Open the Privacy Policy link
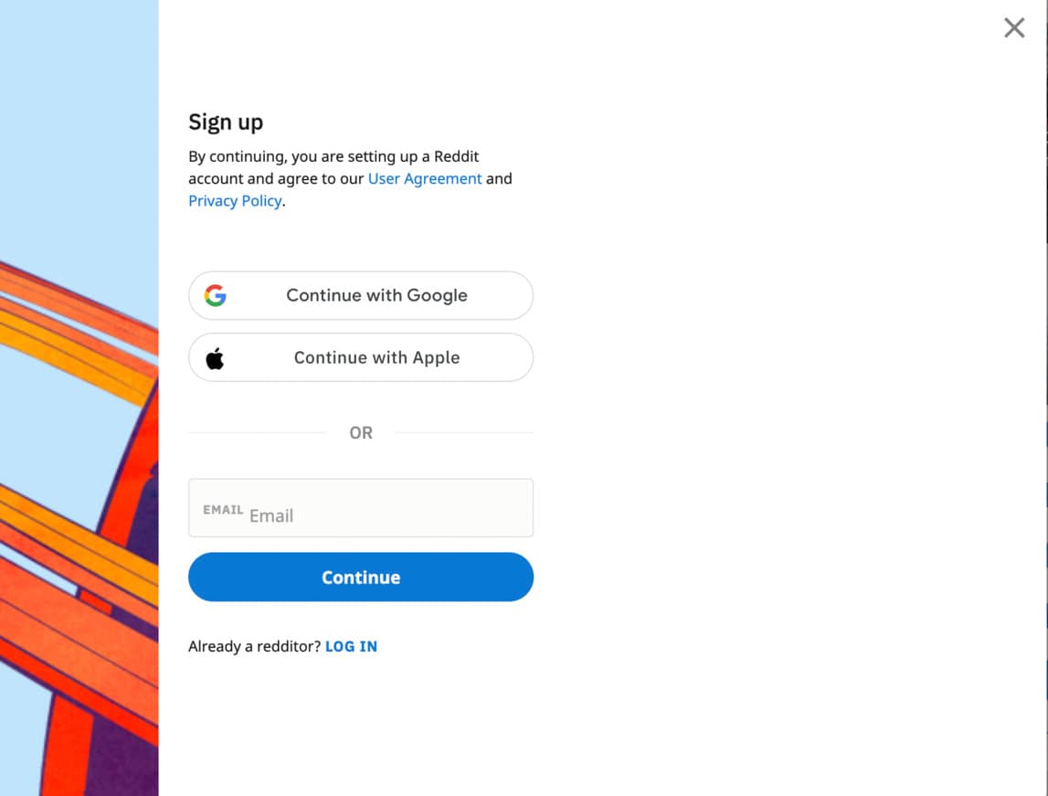Viewport: 1048px width, 796px height. 235,201
